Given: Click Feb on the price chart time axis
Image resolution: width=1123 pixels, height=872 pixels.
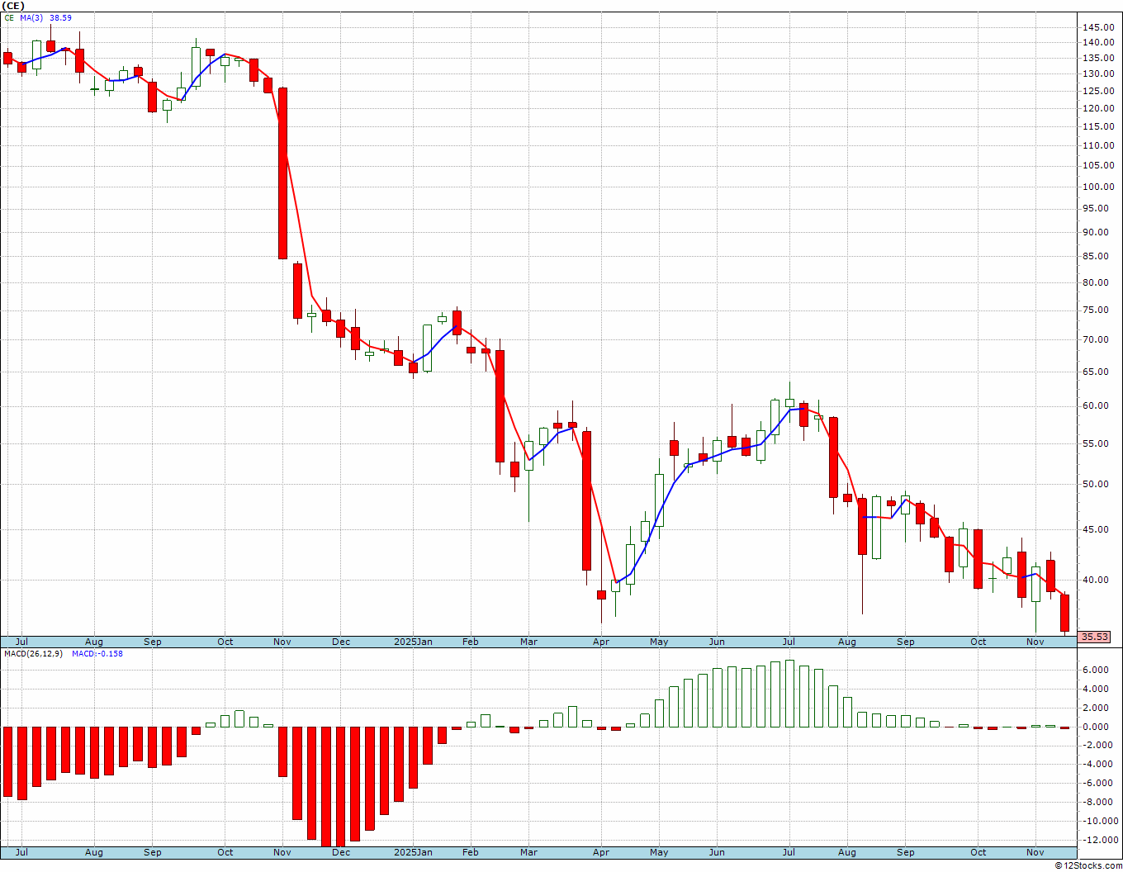Looking at the screenshot, I should (x=470, y=642).
